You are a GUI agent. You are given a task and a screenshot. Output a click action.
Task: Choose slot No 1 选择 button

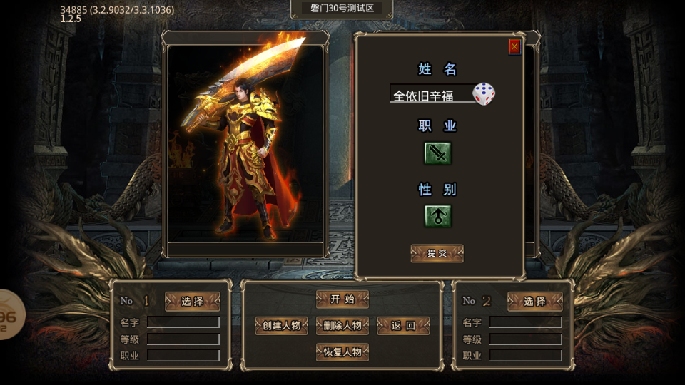[192, 301]
